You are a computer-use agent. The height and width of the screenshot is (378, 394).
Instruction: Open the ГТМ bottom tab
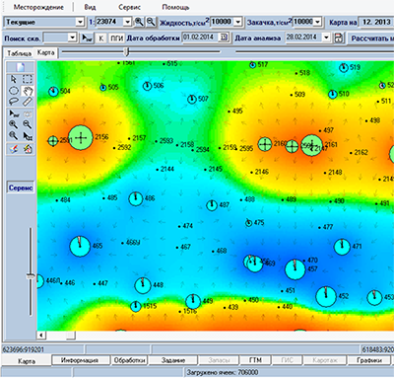(x=255, y=360)
